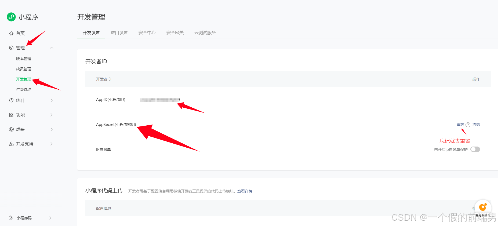
Task: Expand the 开发支持 menu chevron
Action: (52, 144)
